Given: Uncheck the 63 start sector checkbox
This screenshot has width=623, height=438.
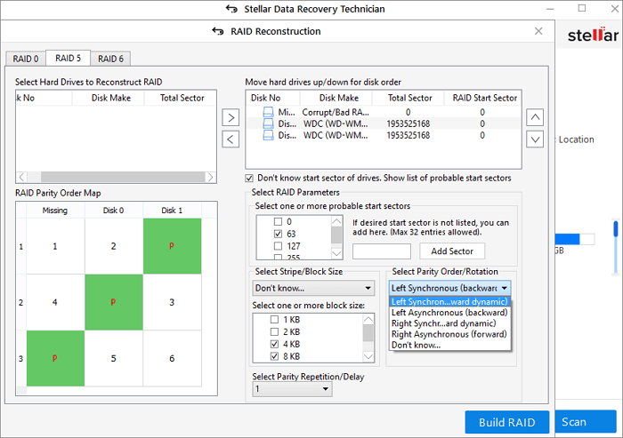Looking at the screenshot, I should point(279,234).
